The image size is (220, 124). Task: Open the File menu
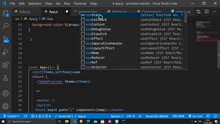(12, 3)
